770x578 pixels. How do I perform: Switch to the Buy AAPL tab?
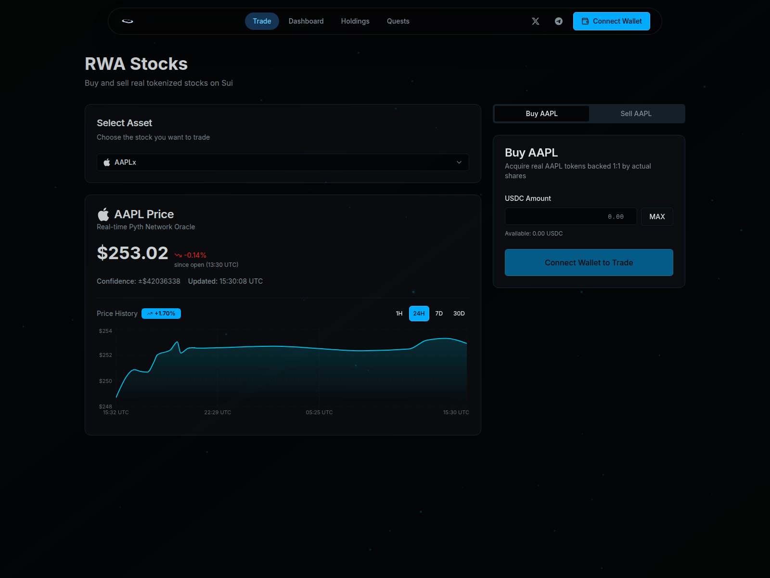542,114
